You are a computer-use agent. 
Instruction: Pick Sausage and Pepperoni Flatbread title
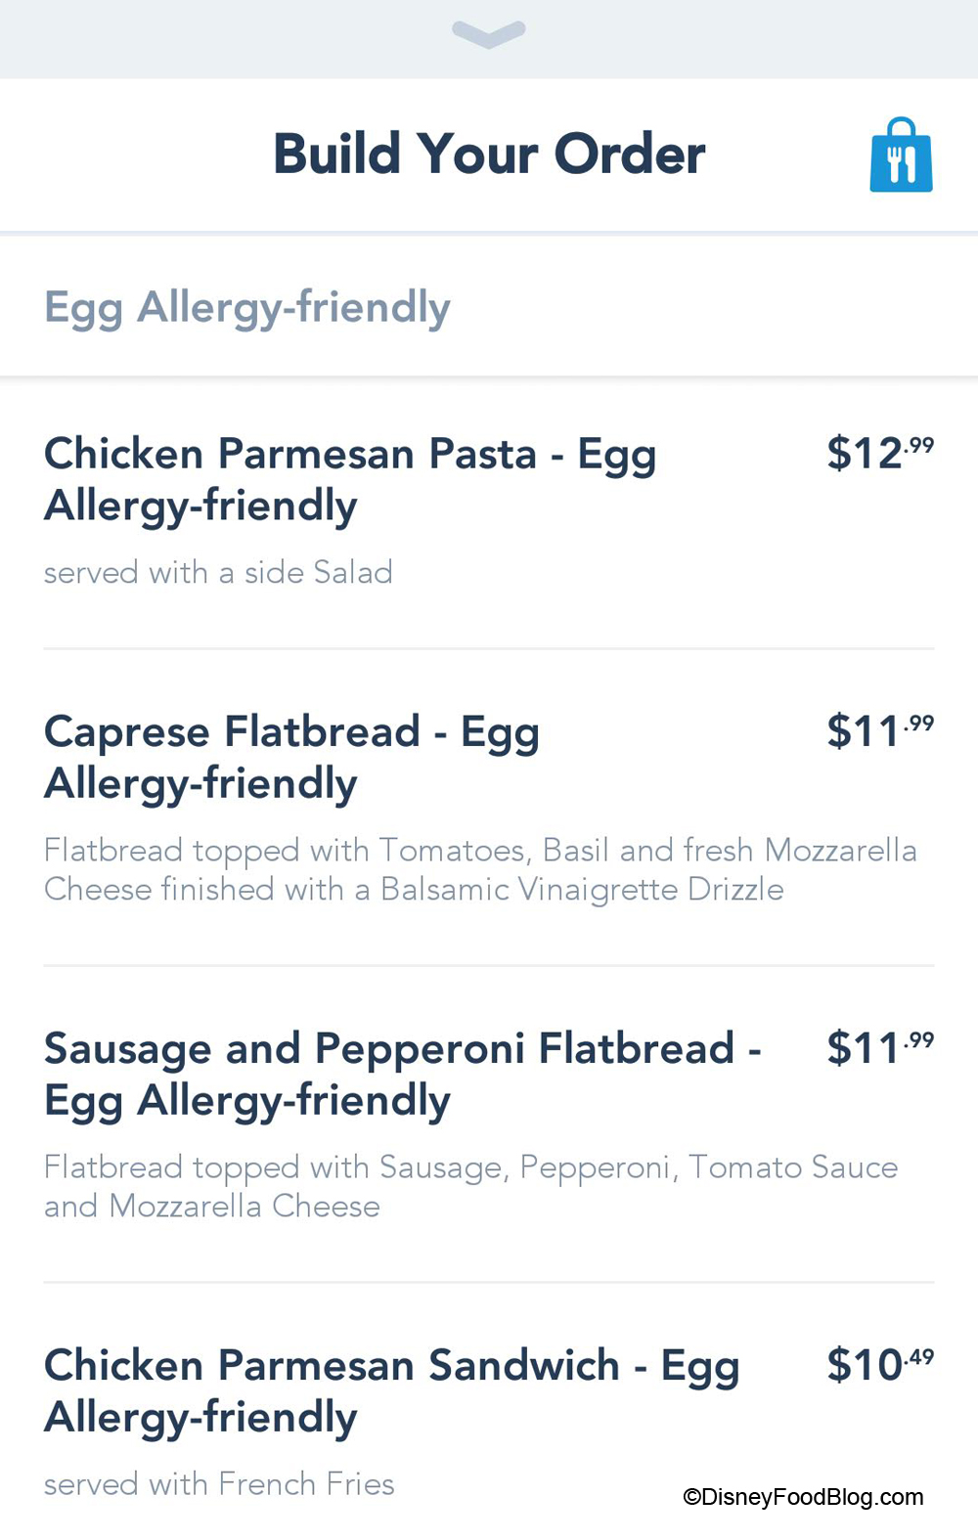pos(402,1074)
